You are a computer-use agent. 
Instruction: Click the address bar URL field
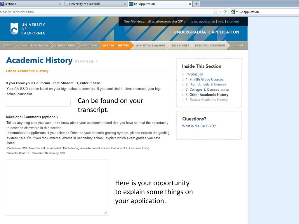(x=105, y=12)
